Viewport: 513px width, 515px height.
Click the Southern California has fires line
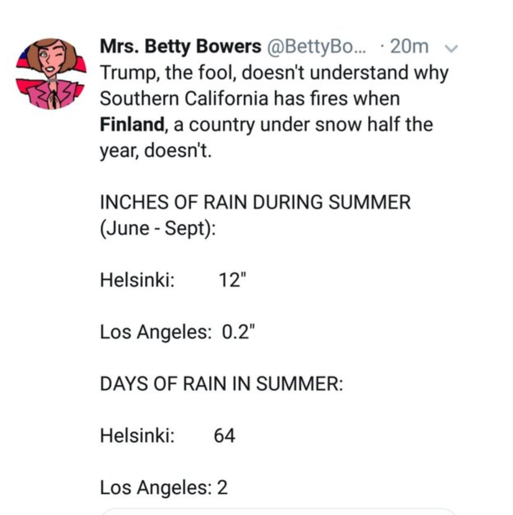(x=250, y=99)
